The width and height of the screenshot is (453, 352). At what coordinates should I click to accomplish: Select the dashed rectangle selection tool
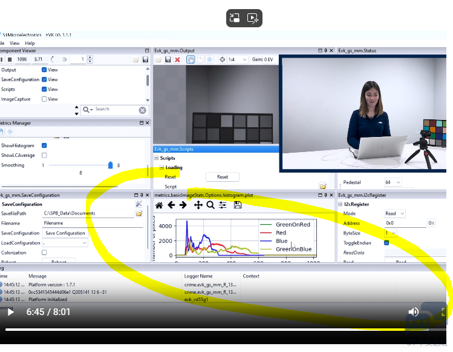[x=200, y=59]
